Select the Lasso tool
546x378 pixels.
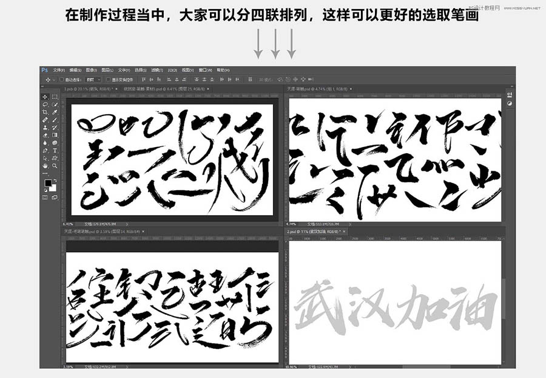(44, 104)
